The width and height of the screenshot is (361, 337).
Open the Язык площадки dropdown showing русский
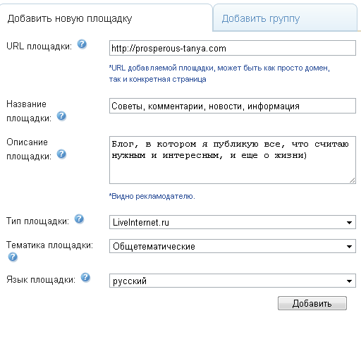233,281
